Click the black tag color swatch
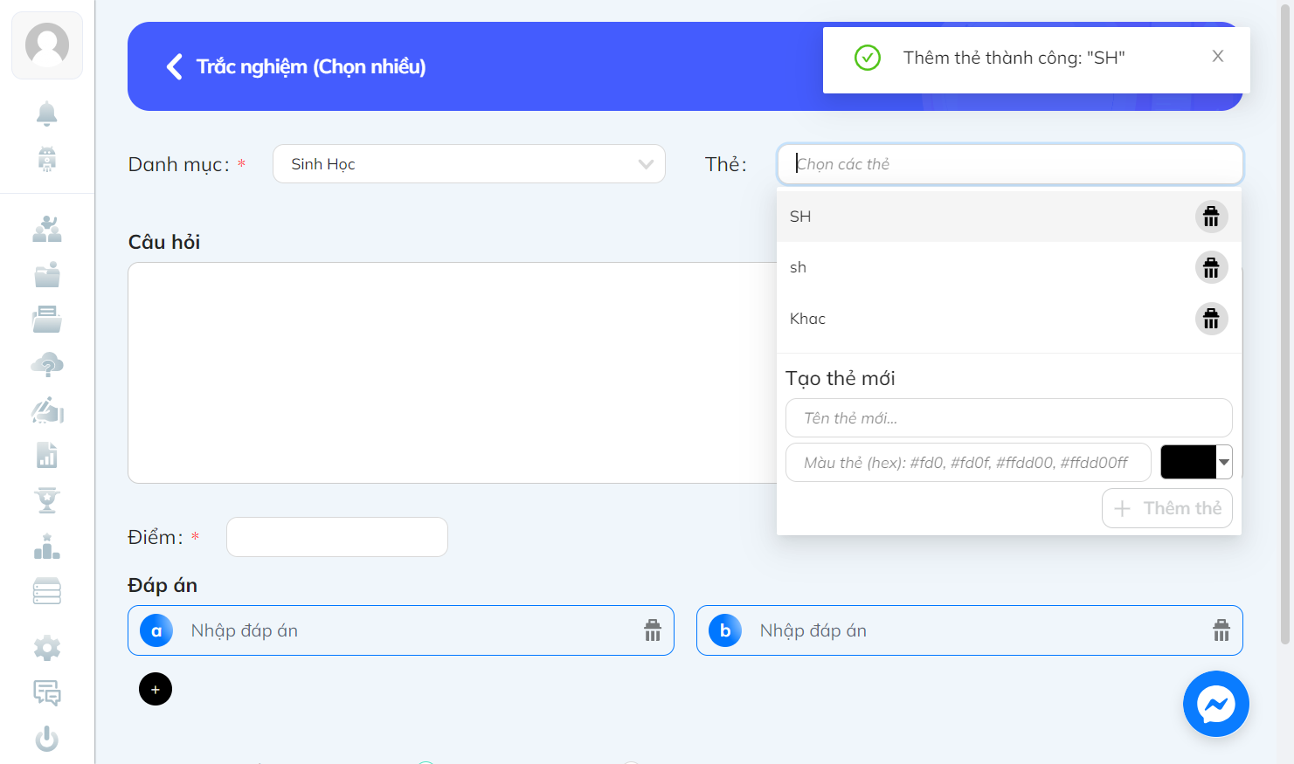 pos(1188,462)
